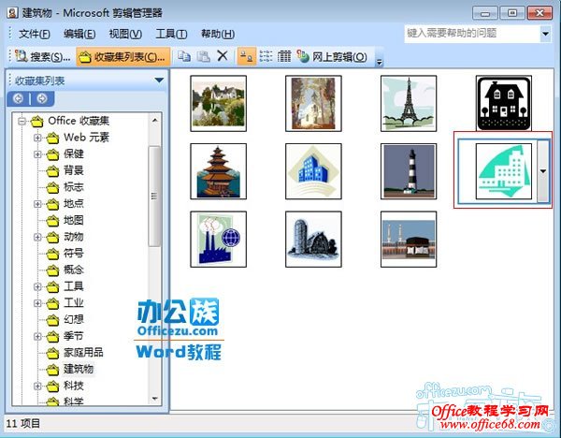This screenshot has width=561, height=438.
Task: Select the factory with globe clip
Action: point(218,240)
